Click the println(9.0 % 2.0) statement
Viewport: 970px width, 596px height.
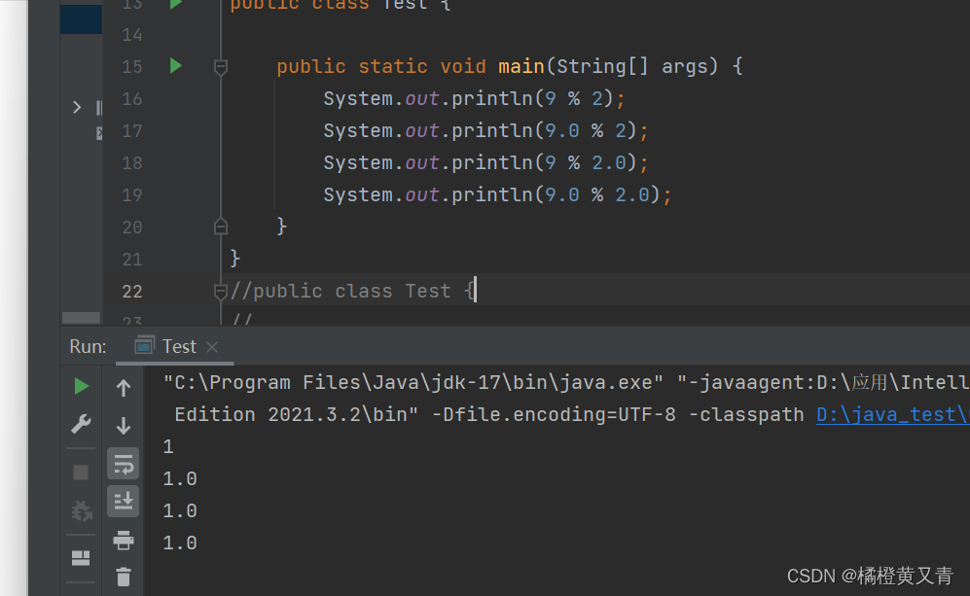pyautogui.click(x=497, y=194)
